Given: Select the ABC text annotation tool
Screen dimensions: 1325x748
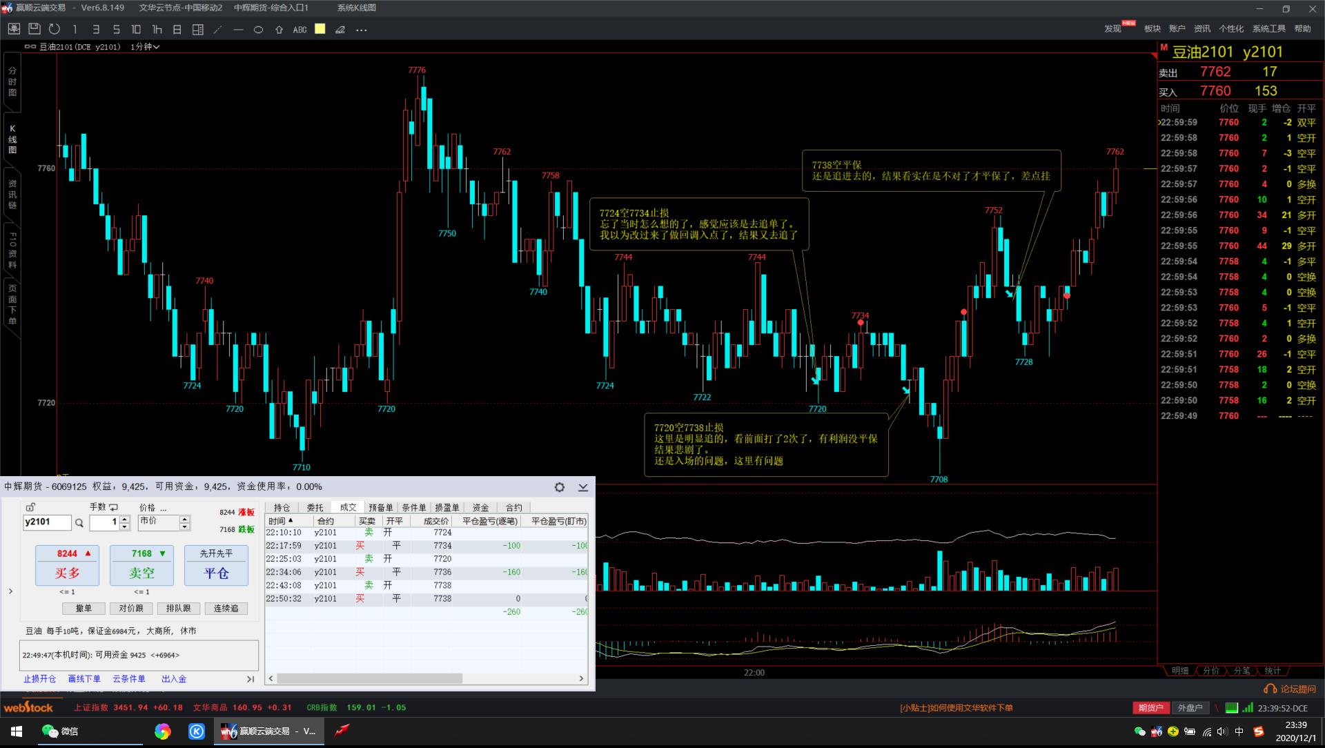Looking at the screenshot, I should coord(300,30).
